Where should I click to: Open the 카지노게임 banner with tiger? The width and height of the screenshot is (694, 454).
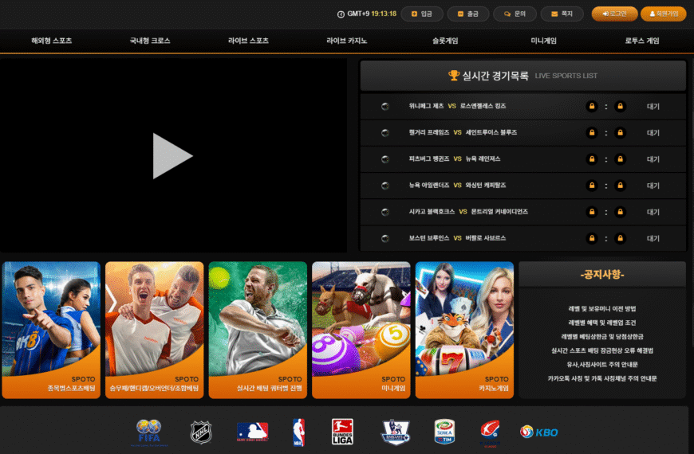[x=464, y=330]
